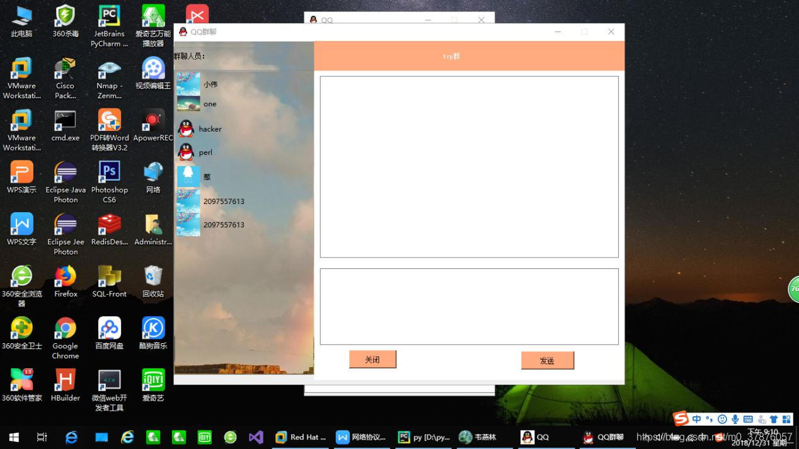Open Sogou IME soft keyboard icon
The width and height of the screenshot is (799, 449).
click(748, 419)
